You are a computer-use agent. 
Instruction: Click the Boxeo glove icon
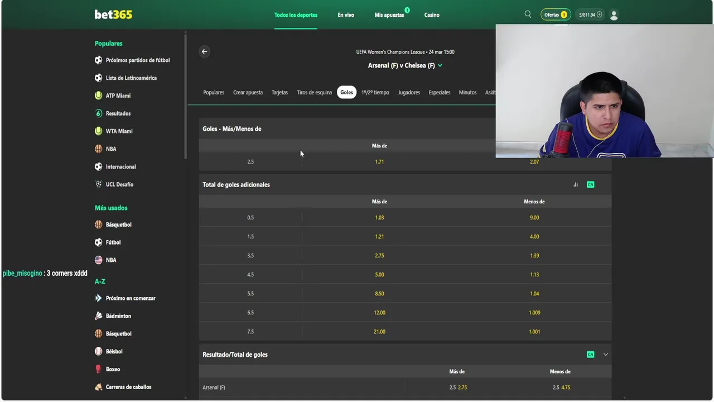pos(99,369)
